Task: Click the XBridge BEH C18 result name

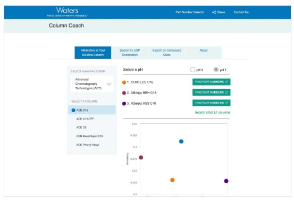Action: point(144,93)
